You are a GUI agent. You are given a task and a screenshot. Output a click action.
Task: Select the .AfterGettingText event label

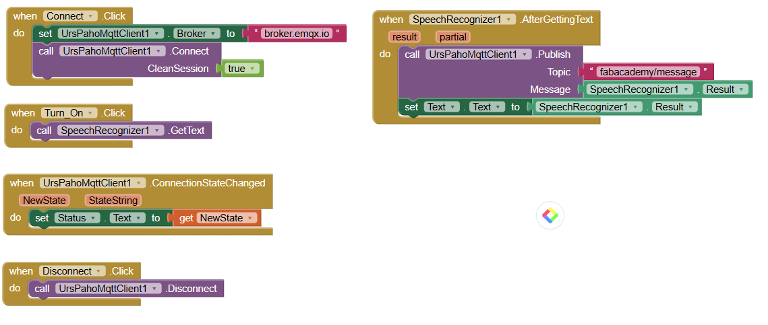556,20
